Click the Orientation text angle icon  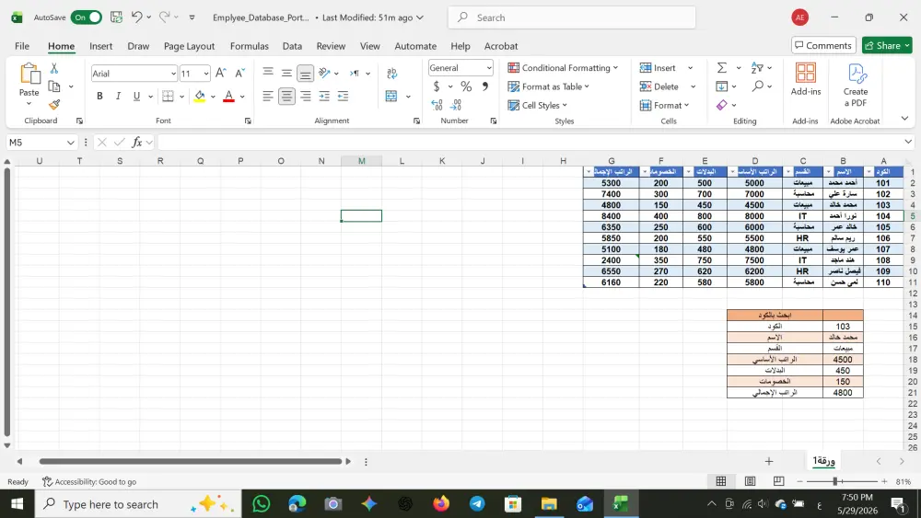tap(324, 73)
